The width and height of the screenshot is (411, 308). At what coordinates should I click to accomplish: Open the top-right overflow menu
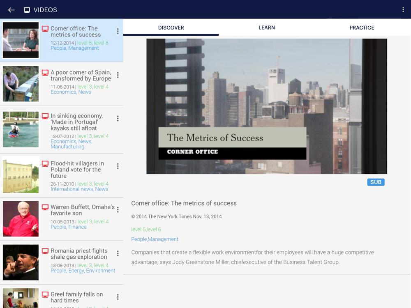click(403, 10)
